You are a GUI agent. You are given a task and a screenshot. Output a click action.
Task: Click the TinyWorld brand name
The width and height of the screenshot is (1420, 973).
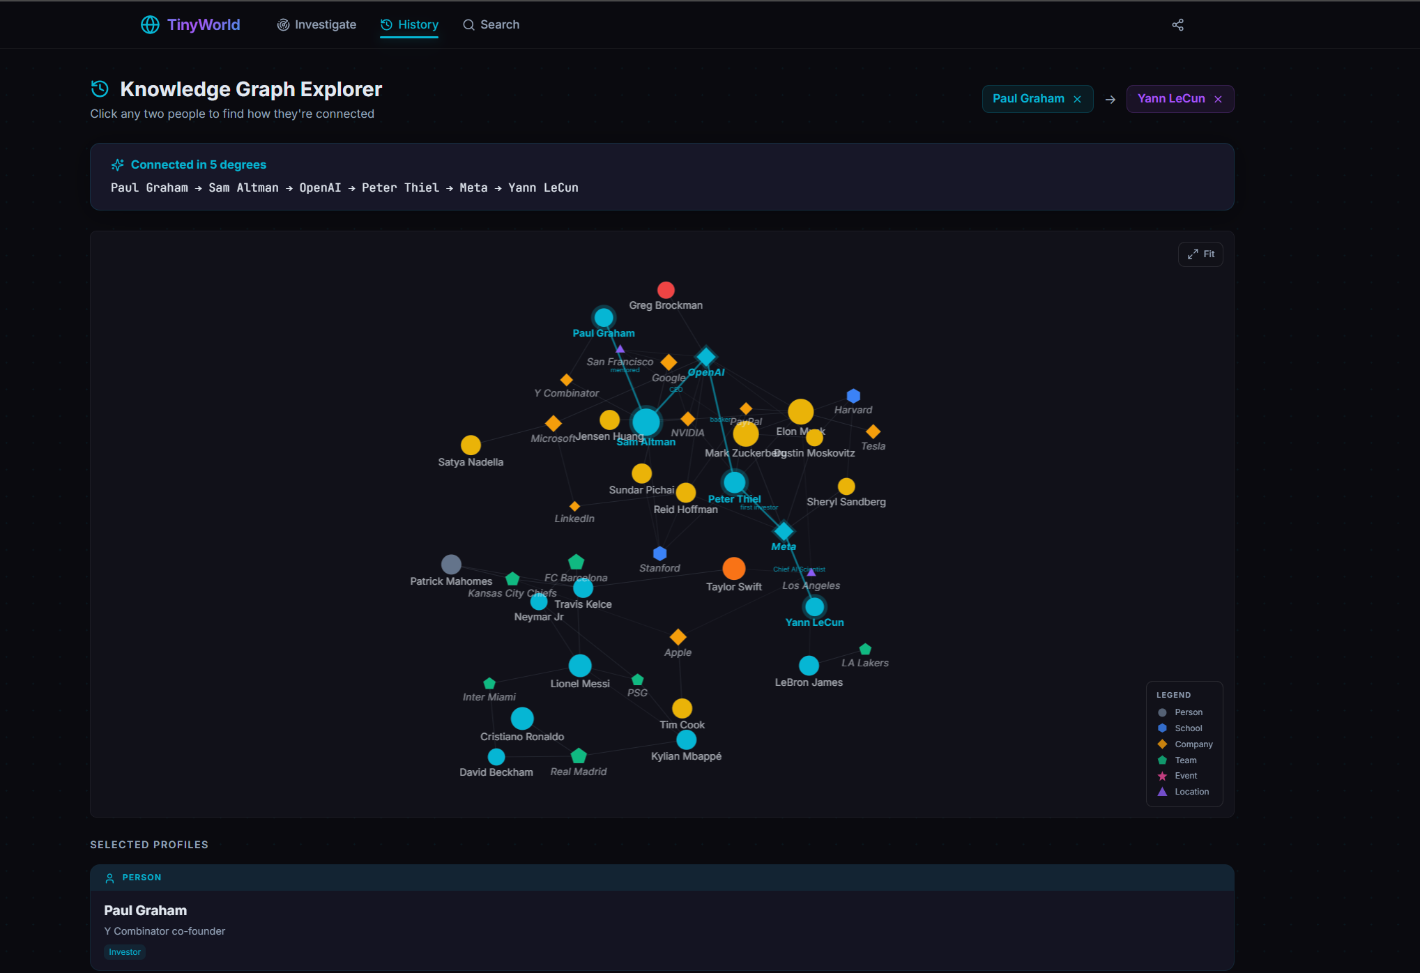(204, 25)
